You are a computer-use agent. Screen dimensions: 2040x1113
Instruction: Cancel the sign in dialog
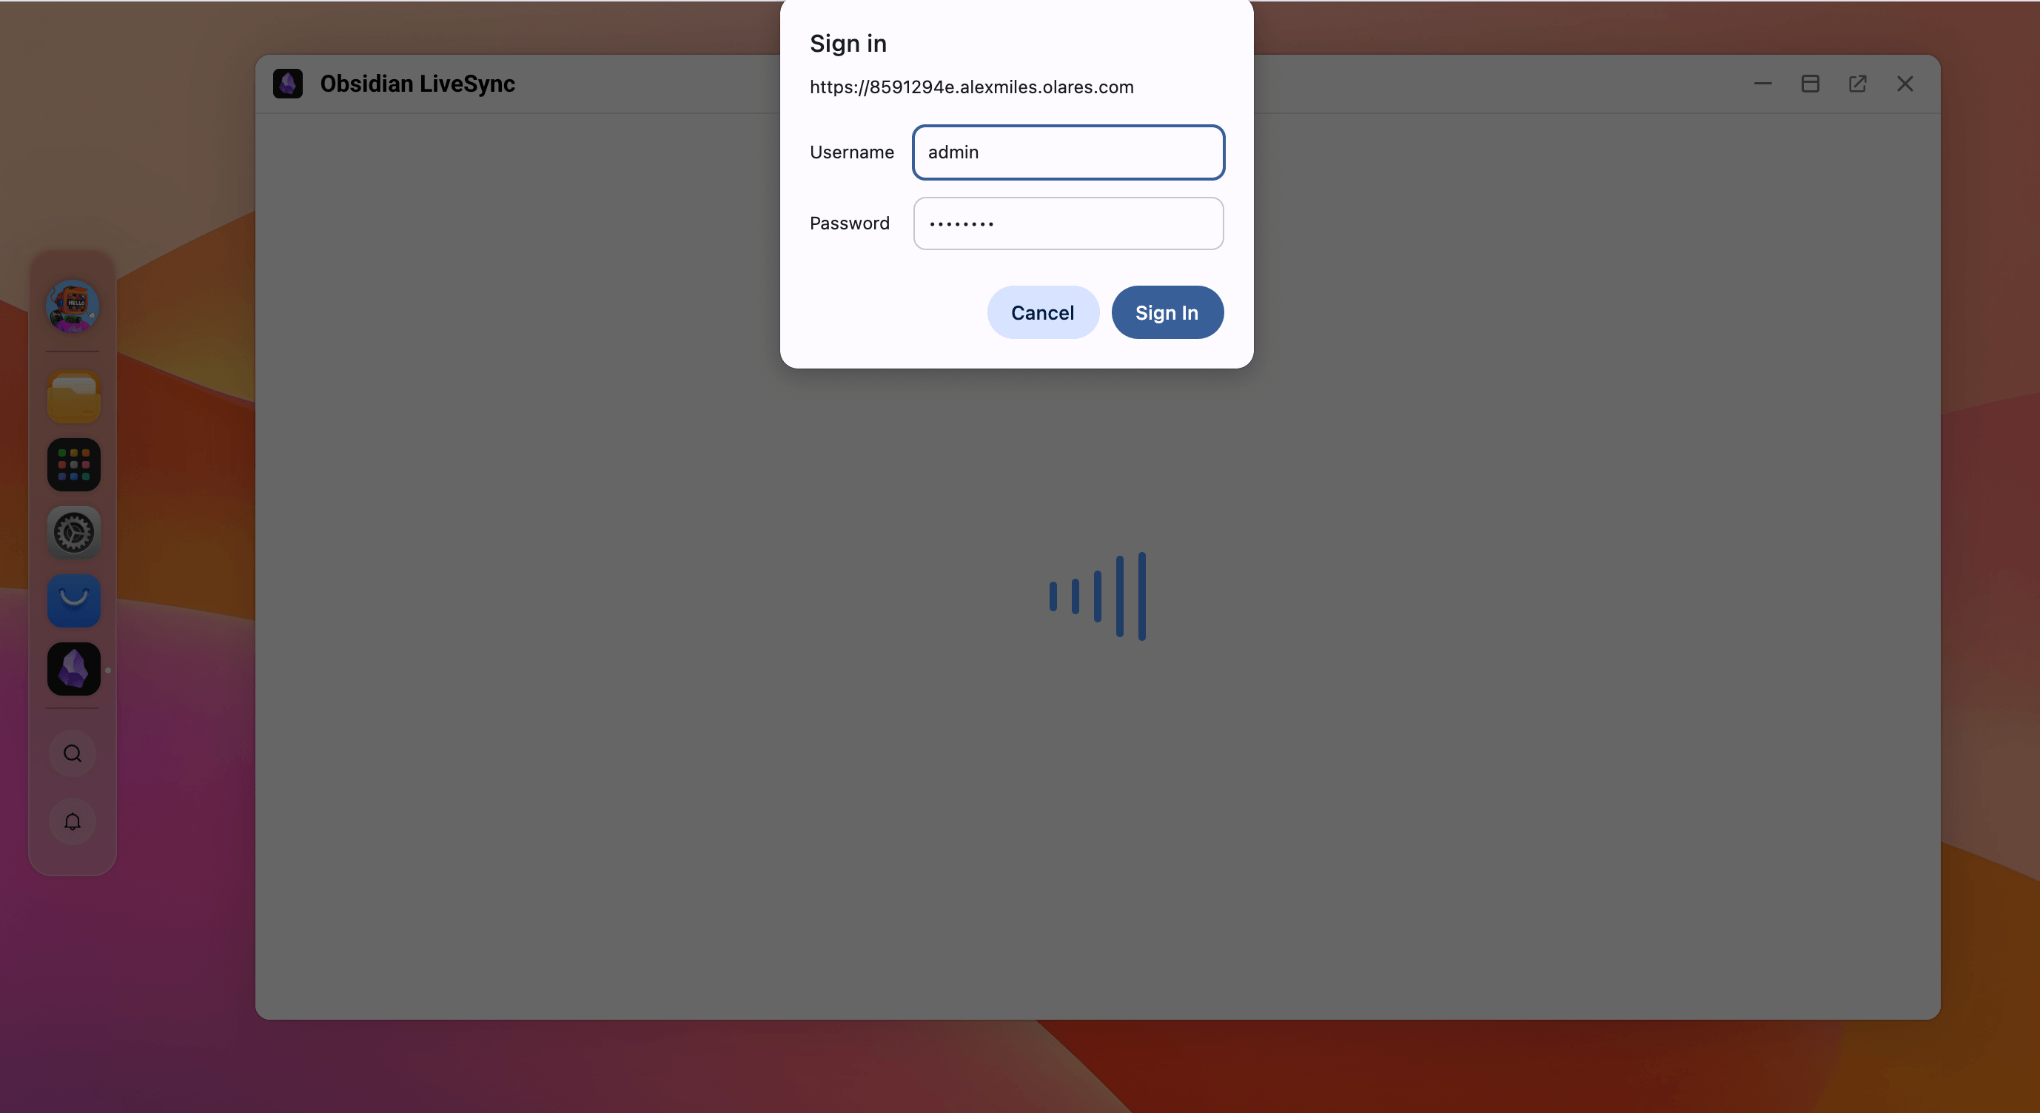(1043, 313)
